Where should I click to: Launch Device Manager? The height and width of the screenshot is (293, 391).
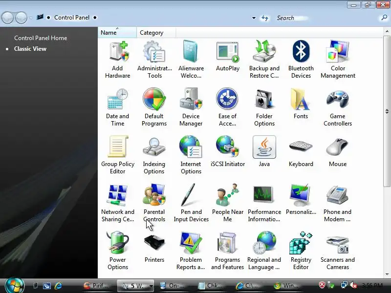pos(191,107)
